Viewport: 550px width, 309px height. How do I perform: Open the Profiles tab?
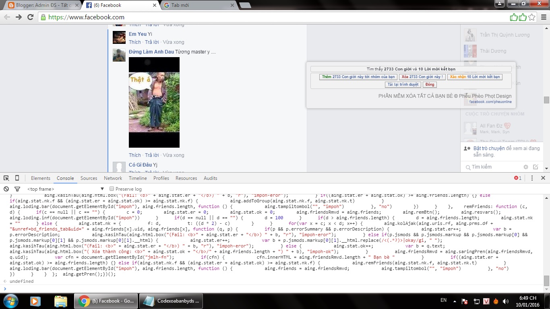[161, 178]
